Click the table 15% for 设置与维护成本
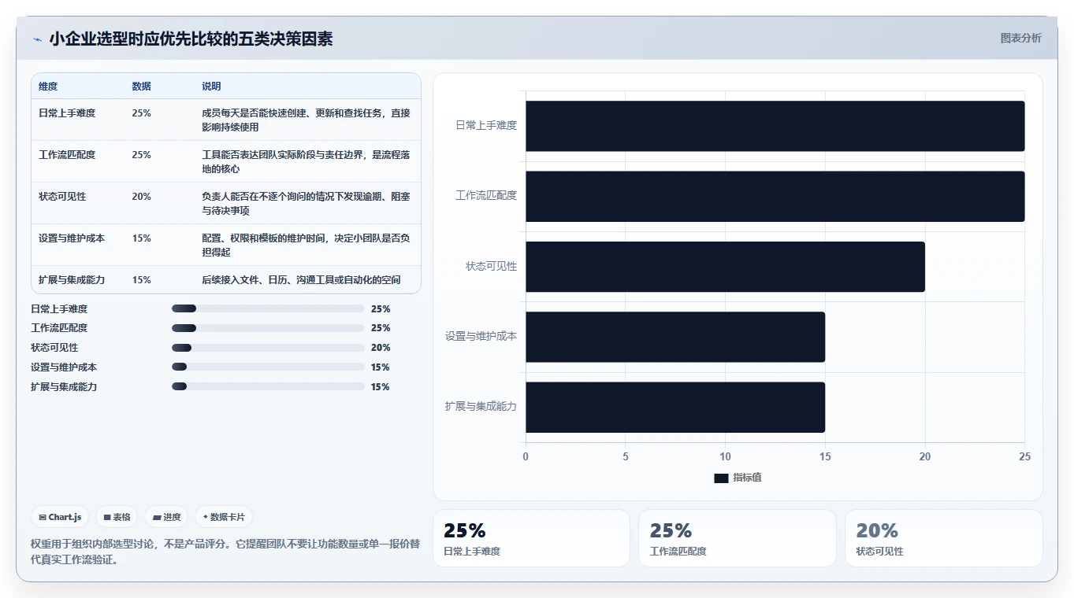Viewport: 1074px width, 598px height. [x=142, y=238]
